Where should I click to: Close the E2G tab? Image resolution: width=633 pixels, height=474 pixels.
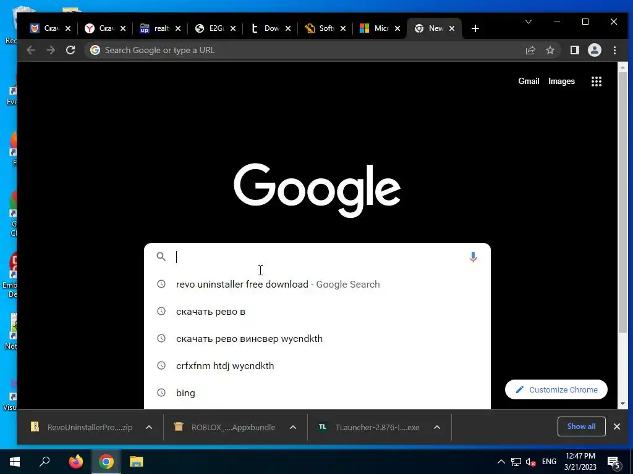click(232, 28)
